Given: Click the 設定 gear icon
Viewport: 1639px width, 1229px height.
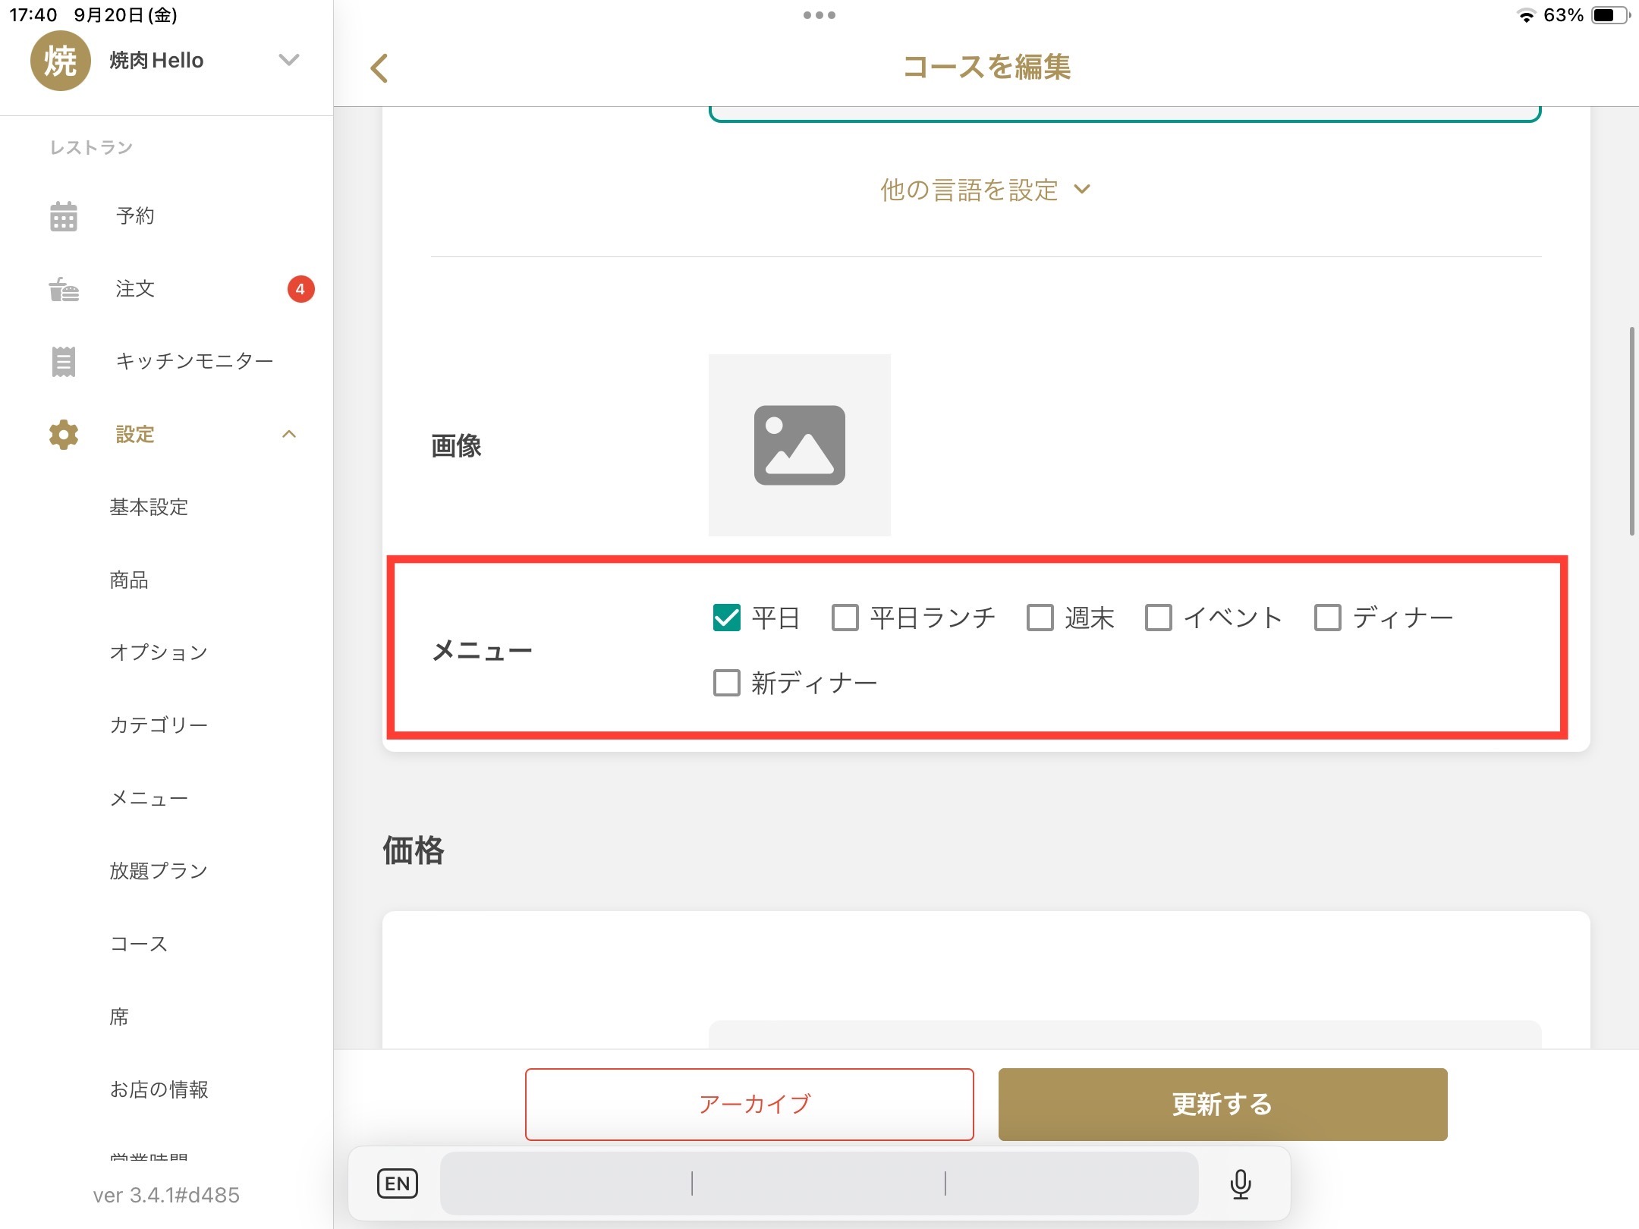Looking at the screenshot, I should pos(64,435).
